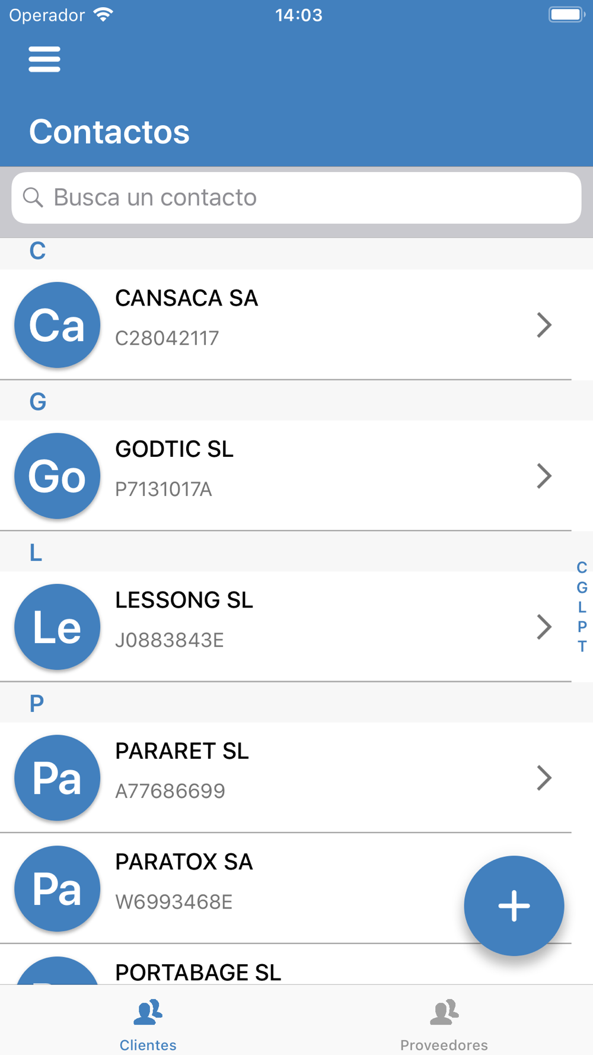Open the PARATOX SA contact name
Viewport: 593px width, 1055px height.
(x=184, y=862)
